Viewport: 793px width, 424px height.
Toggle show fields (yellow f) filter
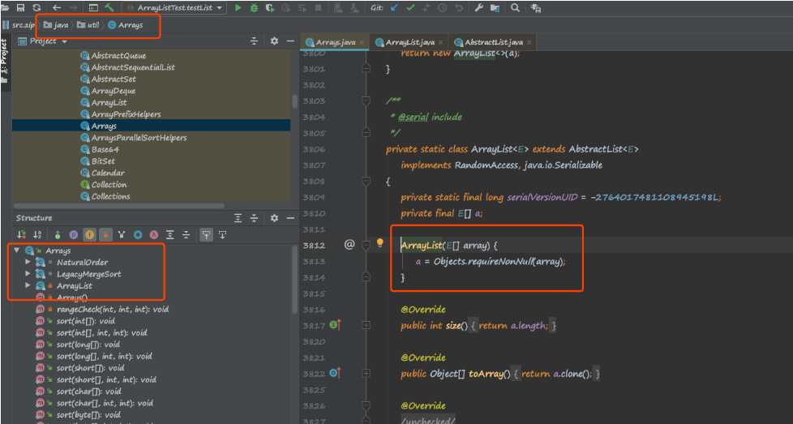[x=89, y=234]
